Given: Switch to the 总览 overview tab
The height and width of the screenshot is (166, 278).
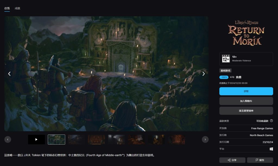Looking at the screenshot, I should coord(7,8).
